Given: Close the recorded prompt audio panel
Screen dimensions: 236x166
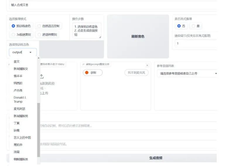Looking at the screenshot, I should [147, 65].
